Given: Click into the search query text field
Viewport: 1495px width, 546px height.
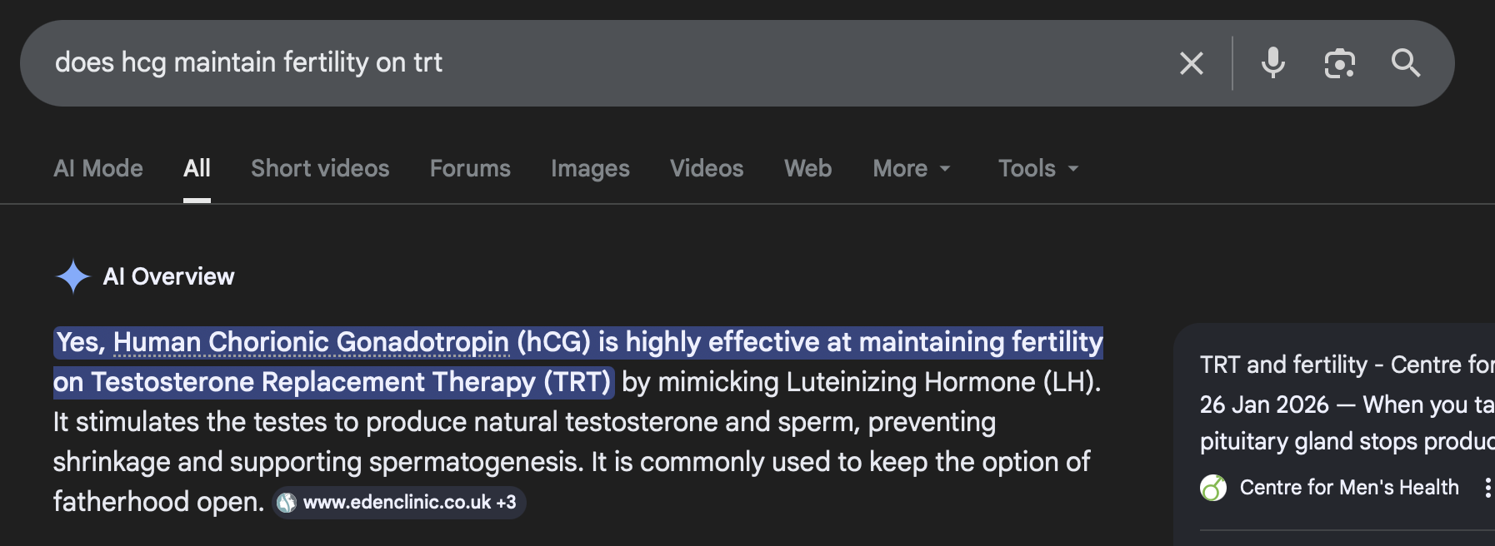Looking at the screenshot, I should pos(583,63).
